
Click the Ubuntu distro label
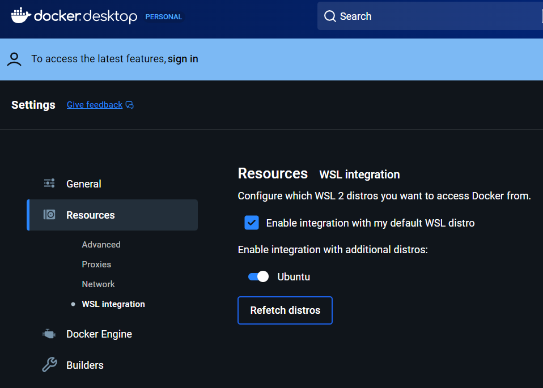pyautogui.click(x=294, y=276)
